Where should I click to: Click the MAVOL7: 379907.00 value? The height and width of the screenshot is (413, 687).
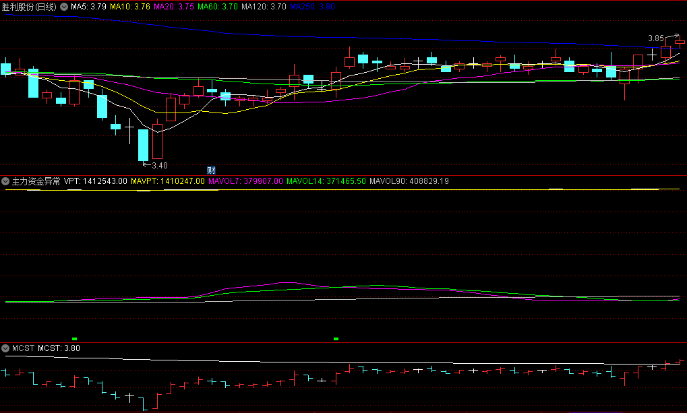point(246,181)
